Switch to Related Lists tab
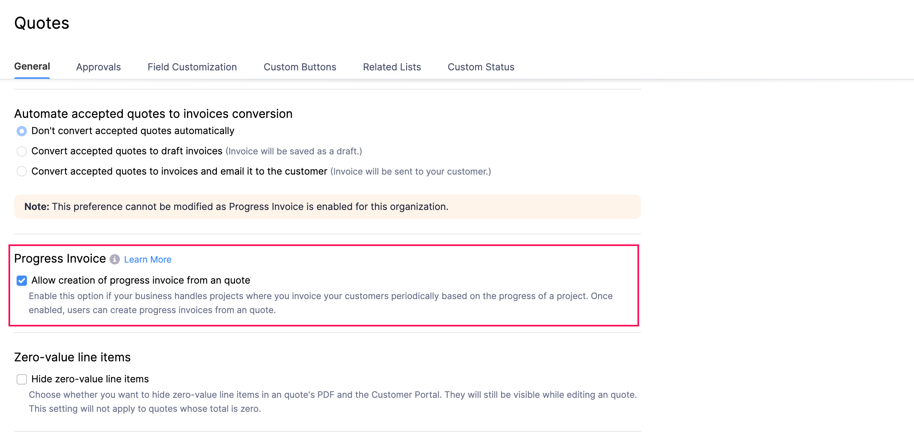 392,67
